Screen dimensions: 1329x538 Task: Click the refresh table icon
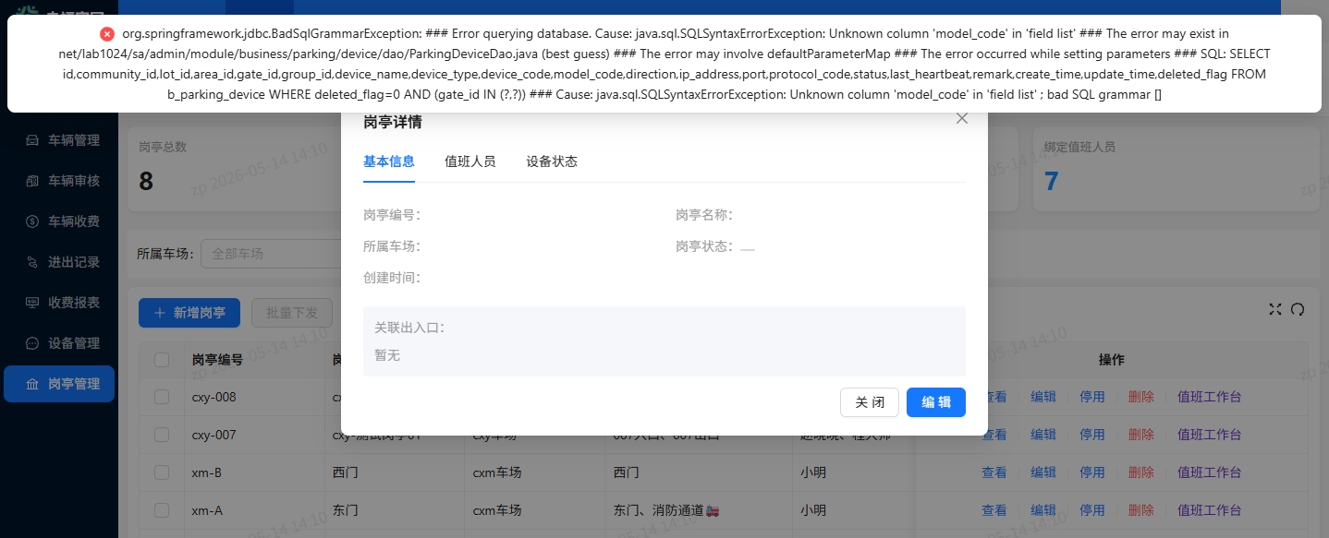[1298, 309]
